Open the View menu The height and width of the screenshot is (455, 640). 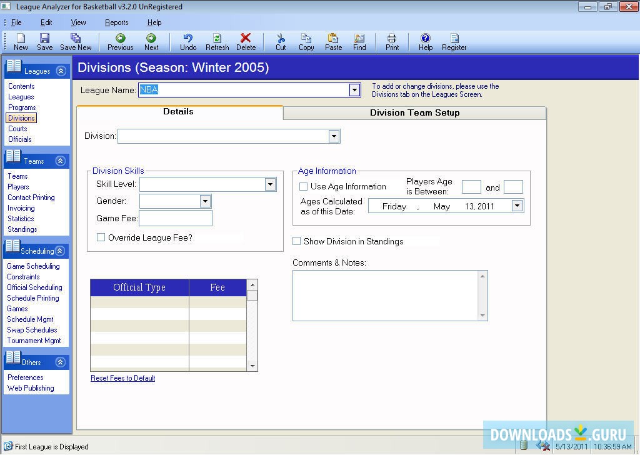(x=78, y=22)
